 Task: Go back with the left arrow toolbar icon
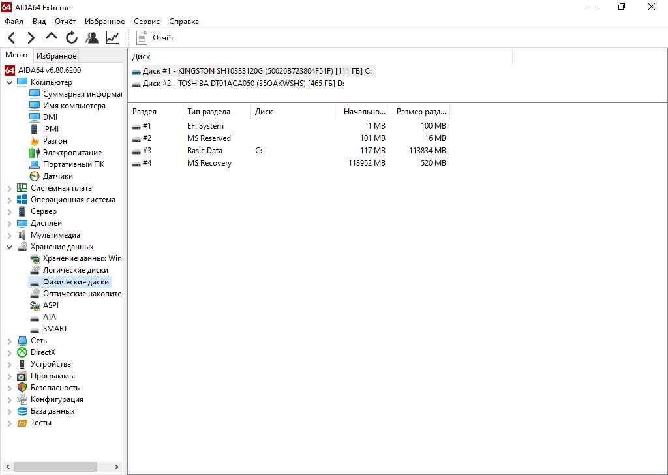12,38
